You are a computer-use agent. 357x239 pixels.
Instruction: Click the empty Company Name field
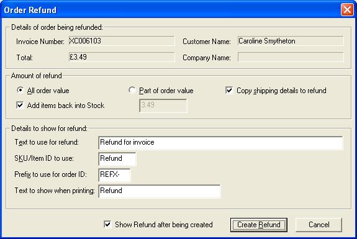pos(291,57)
